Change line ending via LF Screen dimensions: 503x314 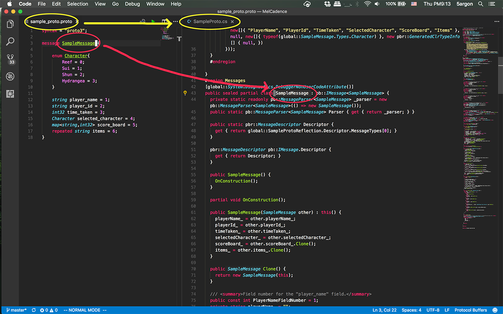coord(447,310)
